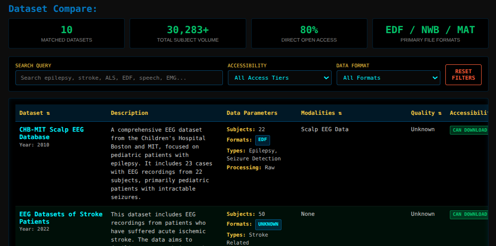Open the CHB-MIT Scalp EEG Database link
This screenshot has width=496, height=246.
[x=52, y=133]
